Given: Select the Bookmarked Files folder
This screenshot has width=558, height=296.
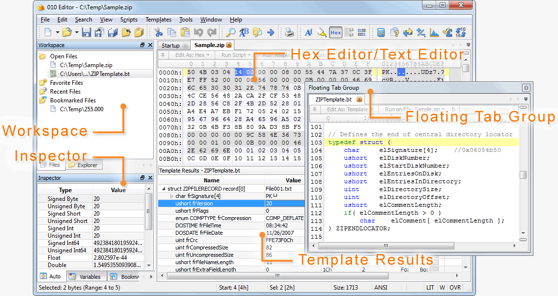Looking at the screenshot, I should 73,100.
